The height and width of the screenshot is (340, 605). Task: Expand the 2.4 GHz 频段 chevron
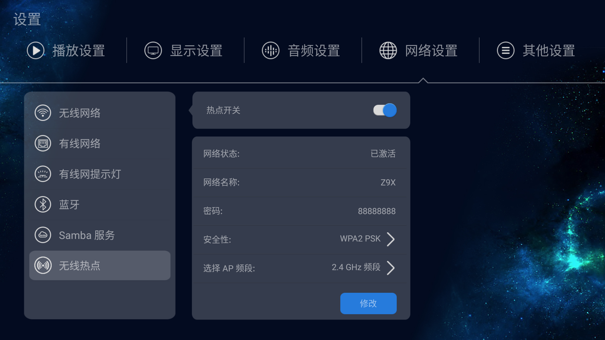pos(391,268)
